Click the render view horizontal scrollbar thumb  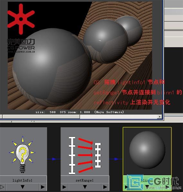click(x=41, y=116)
